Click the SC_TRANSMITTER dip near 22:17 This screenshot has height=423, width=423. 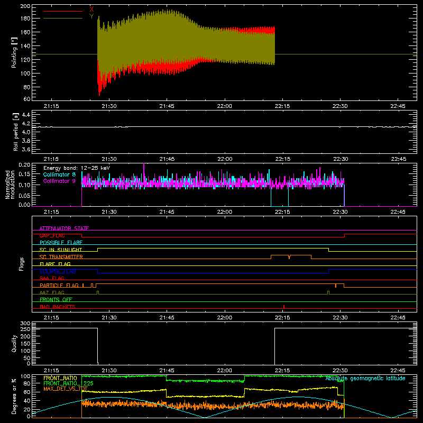(289, 257)
